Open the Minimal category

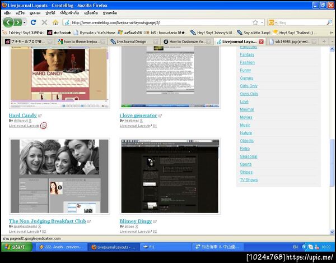click(247, 109)
